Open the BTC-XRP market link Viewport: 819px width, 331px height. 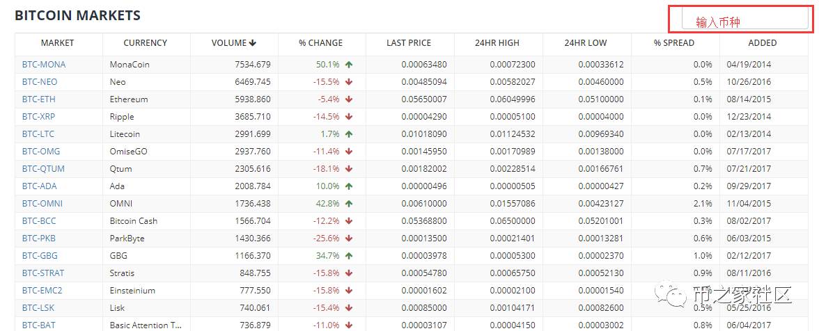click(x=39, y=117)
